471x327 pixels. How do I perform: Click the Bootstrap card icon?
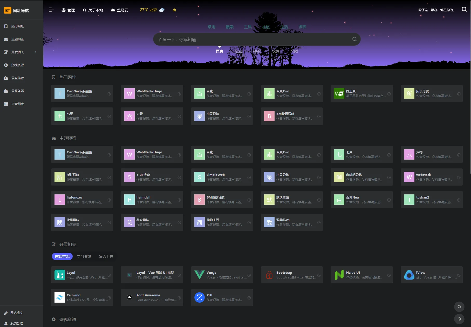[269, 275]
